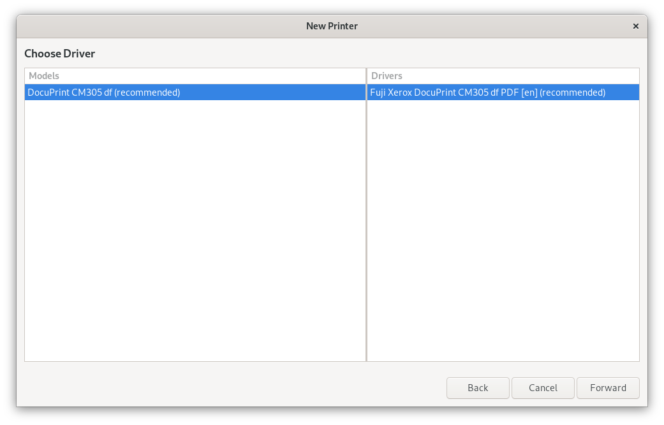664x425 pixels.
Task: Click "Fuji Xerox" text in the Drivers list
Action: (x=390, y=93)
